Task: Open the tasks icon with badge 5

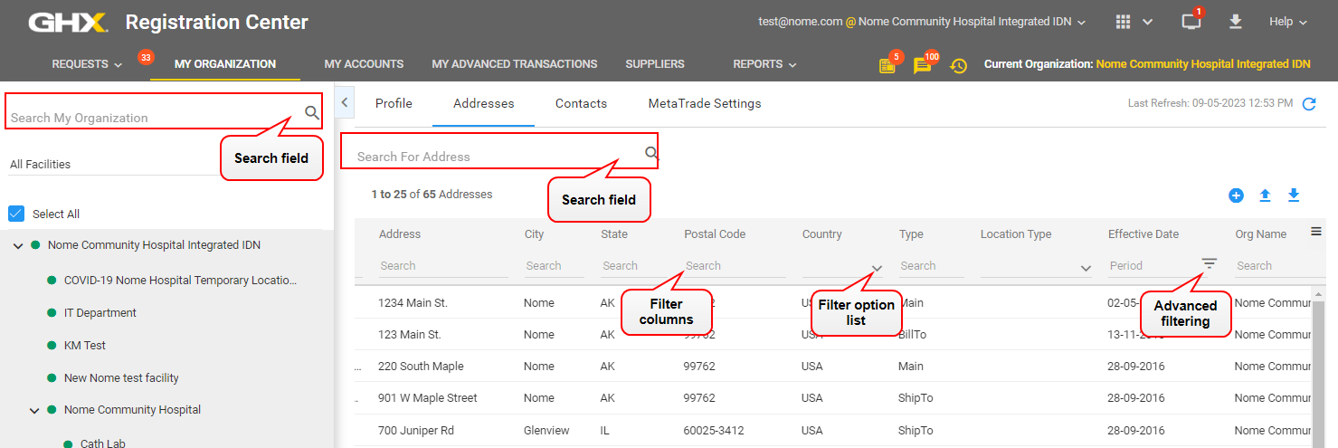Action: 887,65
